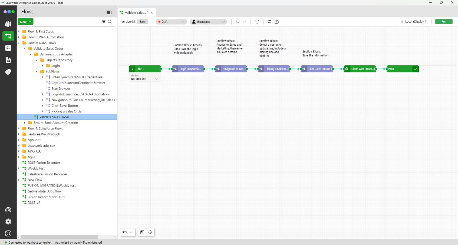This screenshot has height=245, width=458.
Task: Open the Schedules icon in sidebar
Action: 8,48
